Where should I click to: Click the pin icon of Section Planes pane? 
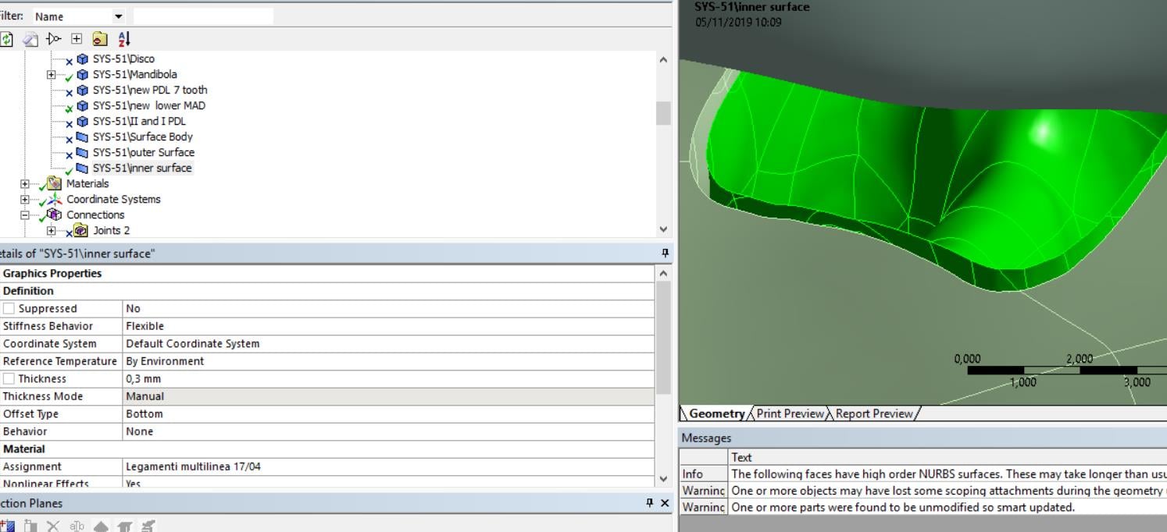(x=650, y=503)
